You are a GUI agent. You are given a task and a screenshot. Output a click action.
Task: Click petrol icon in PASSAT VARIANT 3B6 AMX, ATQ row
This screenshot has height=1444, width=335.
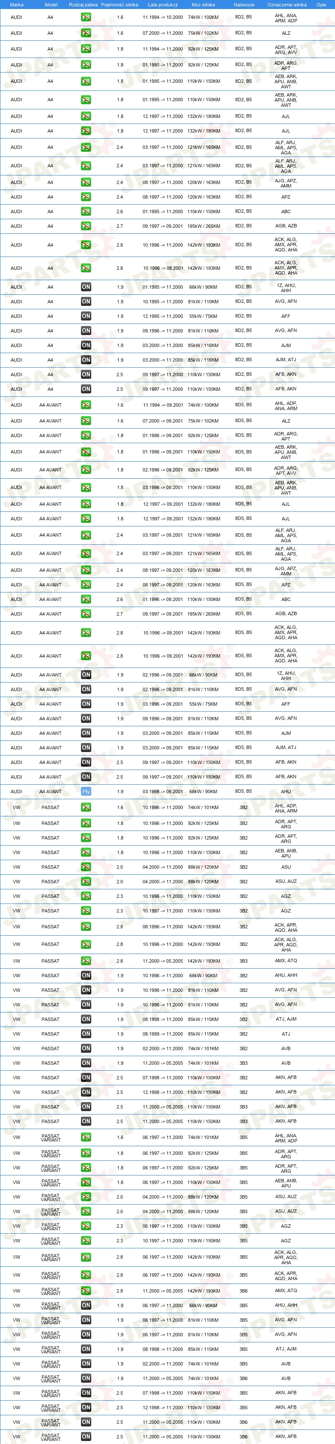pos(86,1291)
